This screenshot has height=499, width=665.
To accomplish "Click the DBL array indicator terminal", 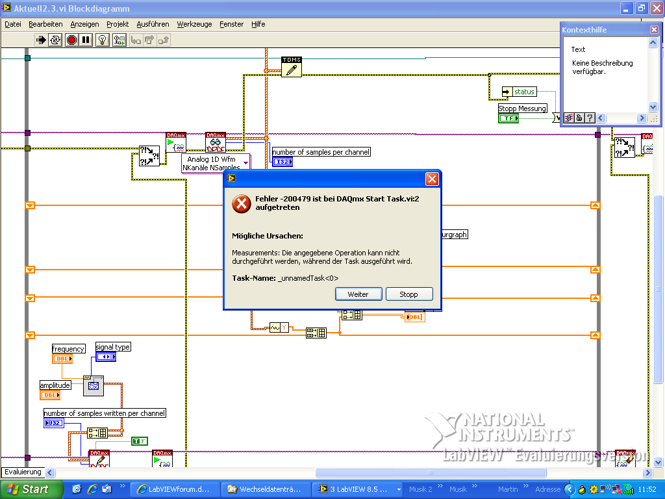I will tap(415, 317).
